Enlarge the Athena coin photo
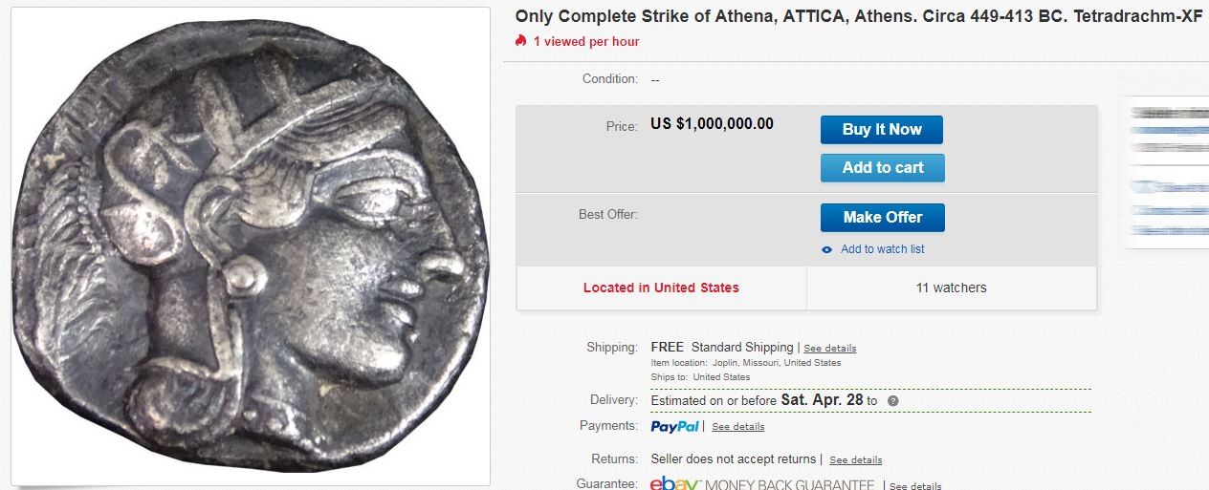The width and height of the screenshot is (1209, 490). pyautogui.click(x=251, y=246)
